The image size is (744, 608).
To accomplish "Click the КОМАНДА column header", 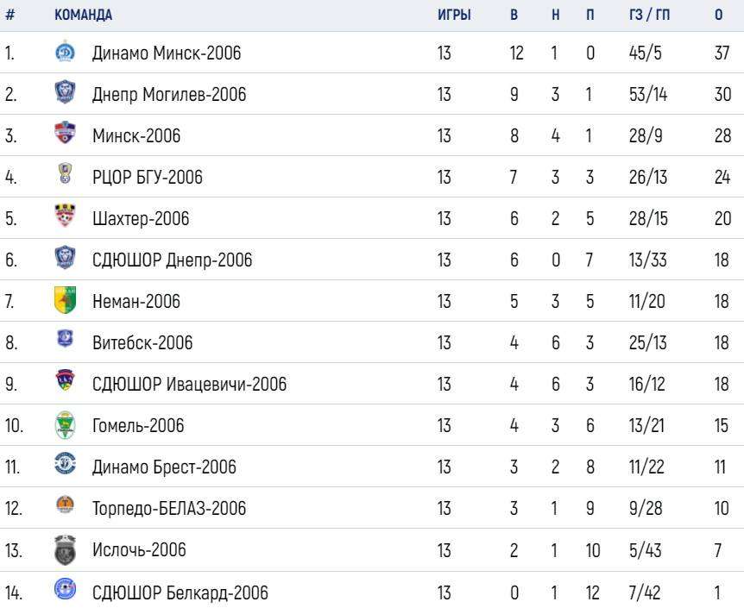I will point(84,15).
